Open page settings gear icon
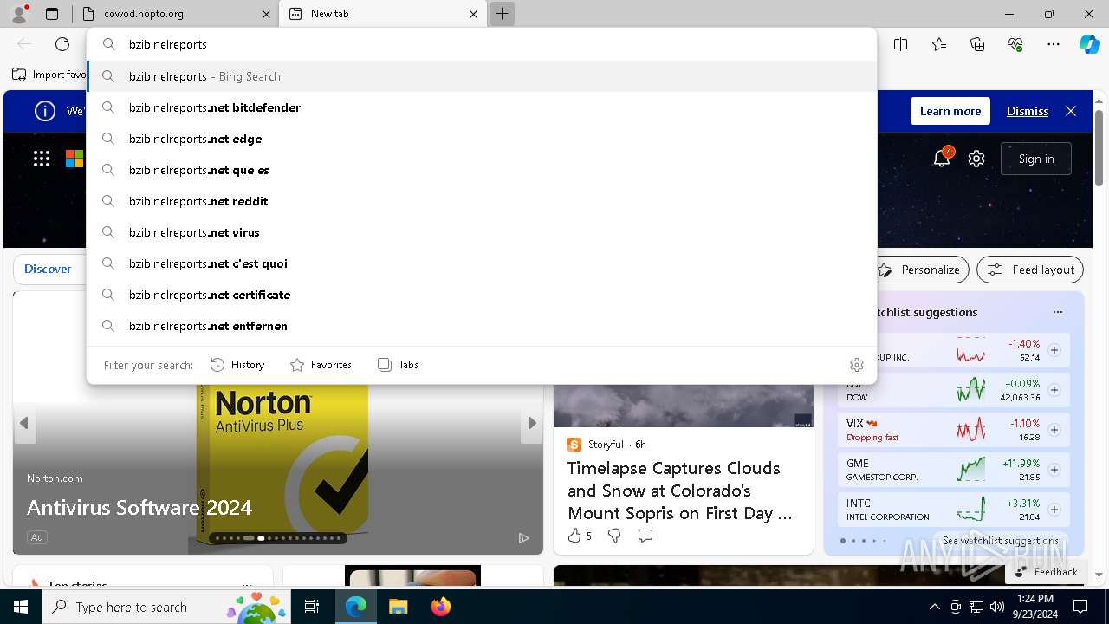This screenshot has height=624, width=1109. pyautogui.click(x=976, y=159)
